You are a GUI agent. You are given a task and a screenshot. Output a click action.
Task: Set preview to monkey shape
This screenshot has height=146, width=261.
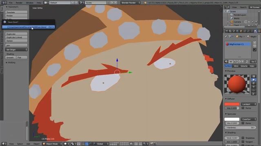(254, 87)
